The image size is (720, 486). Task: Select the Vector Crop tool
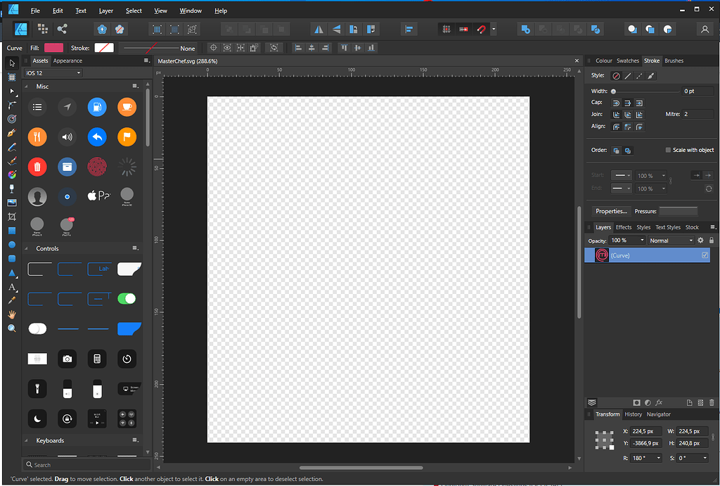tap(11, 217)
